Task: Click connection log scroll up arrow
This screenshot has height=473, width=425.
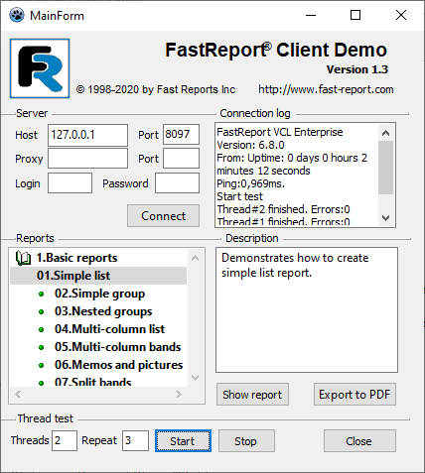Action: point(385,133)
